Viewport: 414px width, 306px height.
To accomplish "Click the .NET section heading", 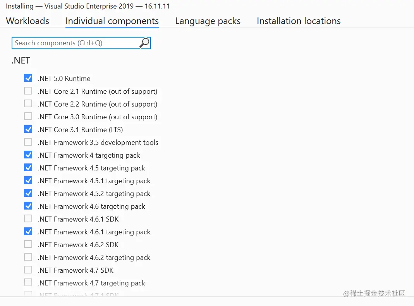I will [x=21, y=60].
